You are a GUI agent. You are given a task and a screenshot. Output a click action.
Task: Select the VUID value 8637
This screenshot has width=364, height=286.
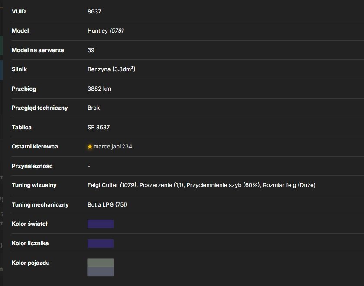pyautogui.click(x=94, y=11)
